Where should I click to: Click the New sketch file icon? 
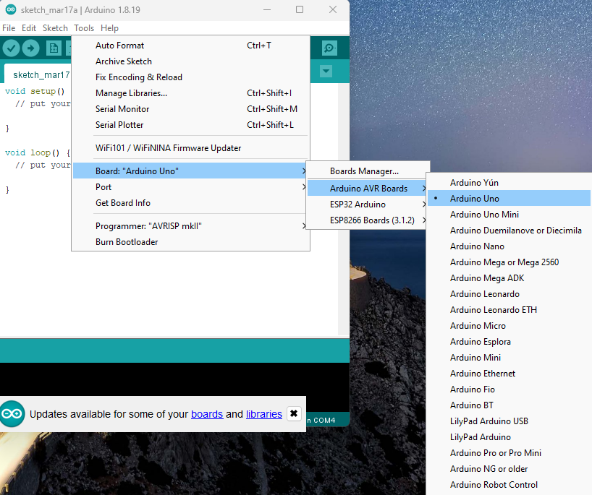[54, 48]
